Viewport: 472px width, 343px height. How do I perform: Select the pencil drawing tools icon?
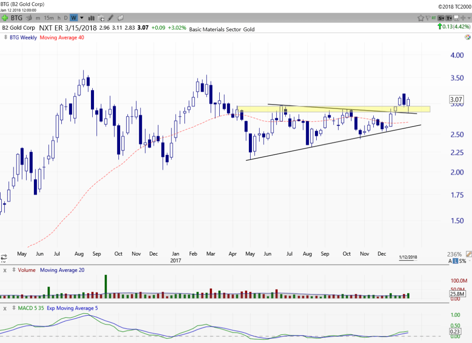(110, 18)
